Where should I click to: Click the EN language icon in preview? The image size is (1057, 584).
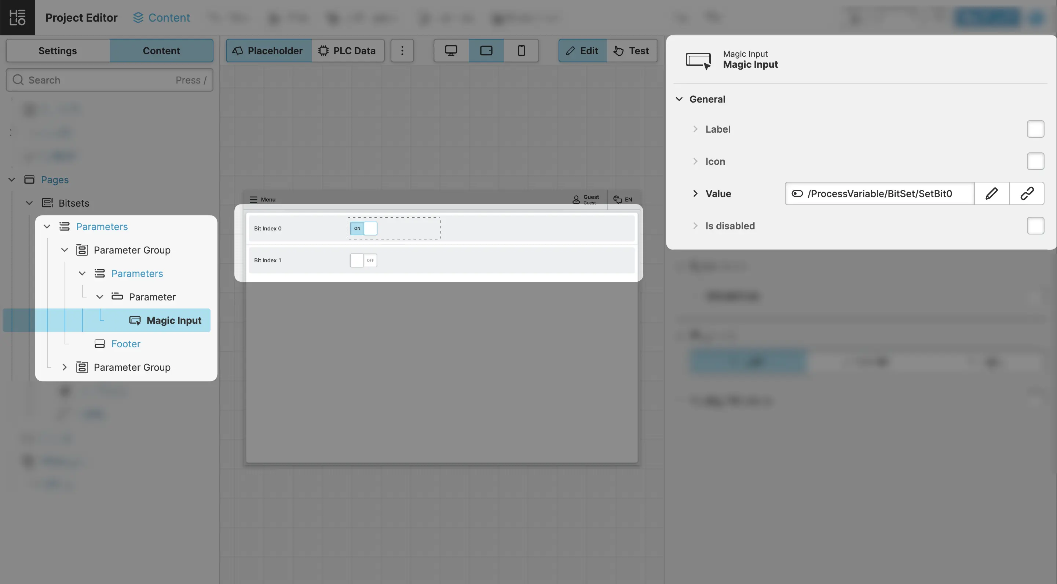[x=622, y=200]
